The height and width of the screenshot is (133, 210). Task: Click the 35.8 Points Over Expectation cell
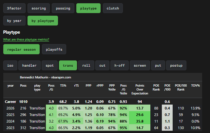pos(140,121)
